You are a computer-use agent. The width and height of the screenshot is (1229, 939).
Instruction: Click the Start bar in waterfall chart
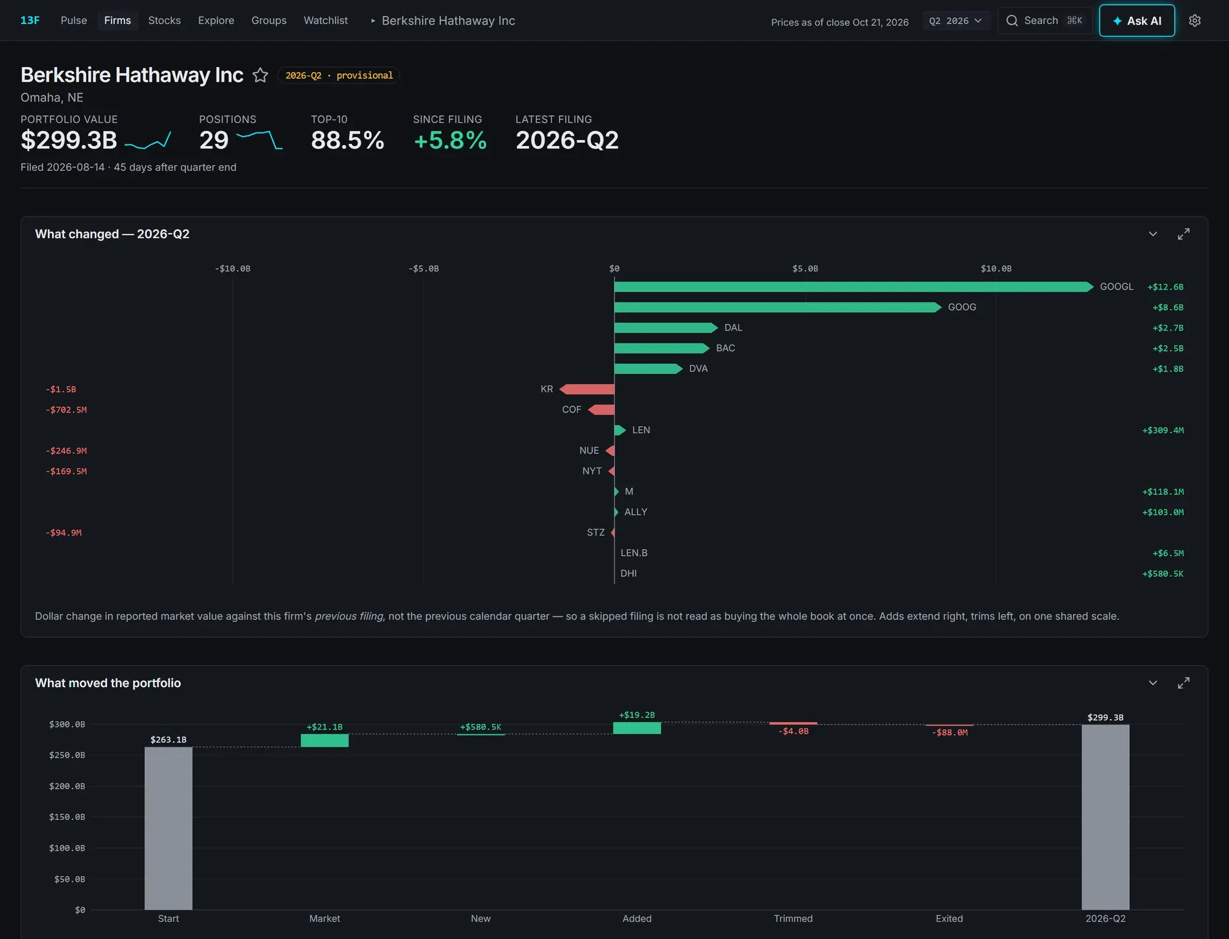point(168,828)
